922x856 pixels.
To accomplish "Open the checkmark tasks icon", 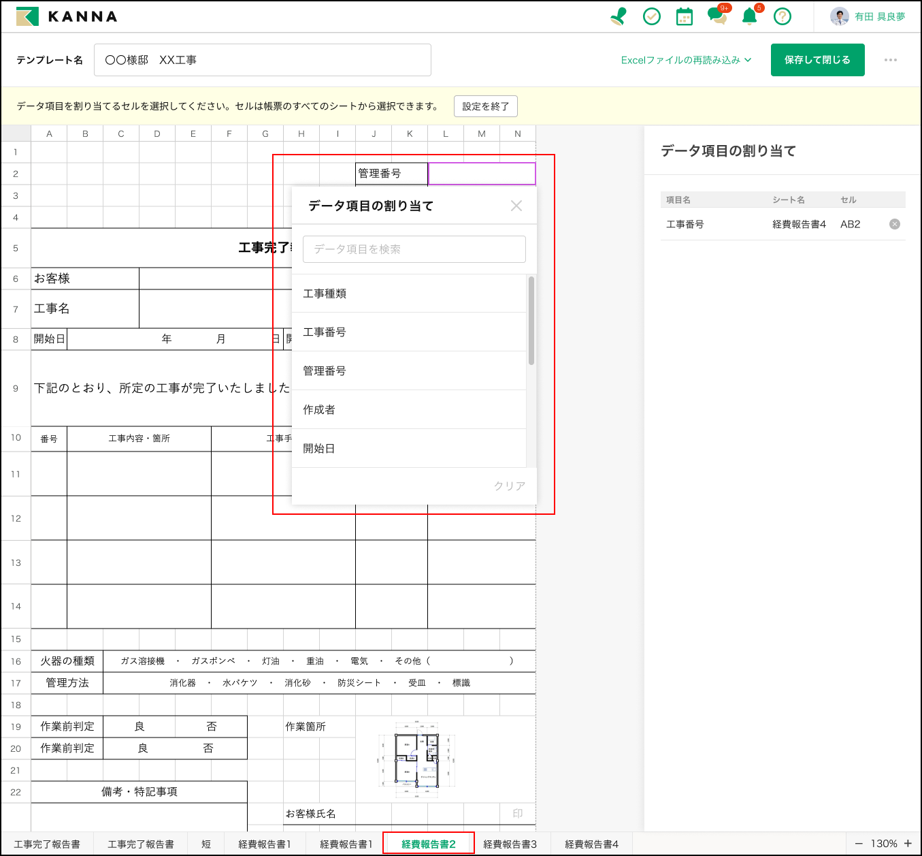I will 652,16.
